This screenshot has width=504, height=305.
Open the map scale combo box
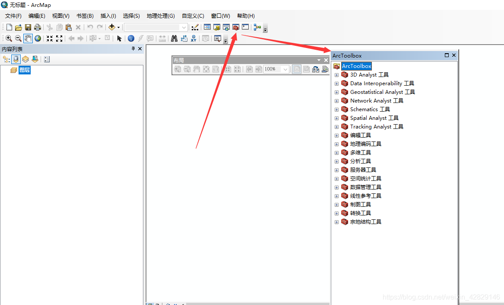156,27
